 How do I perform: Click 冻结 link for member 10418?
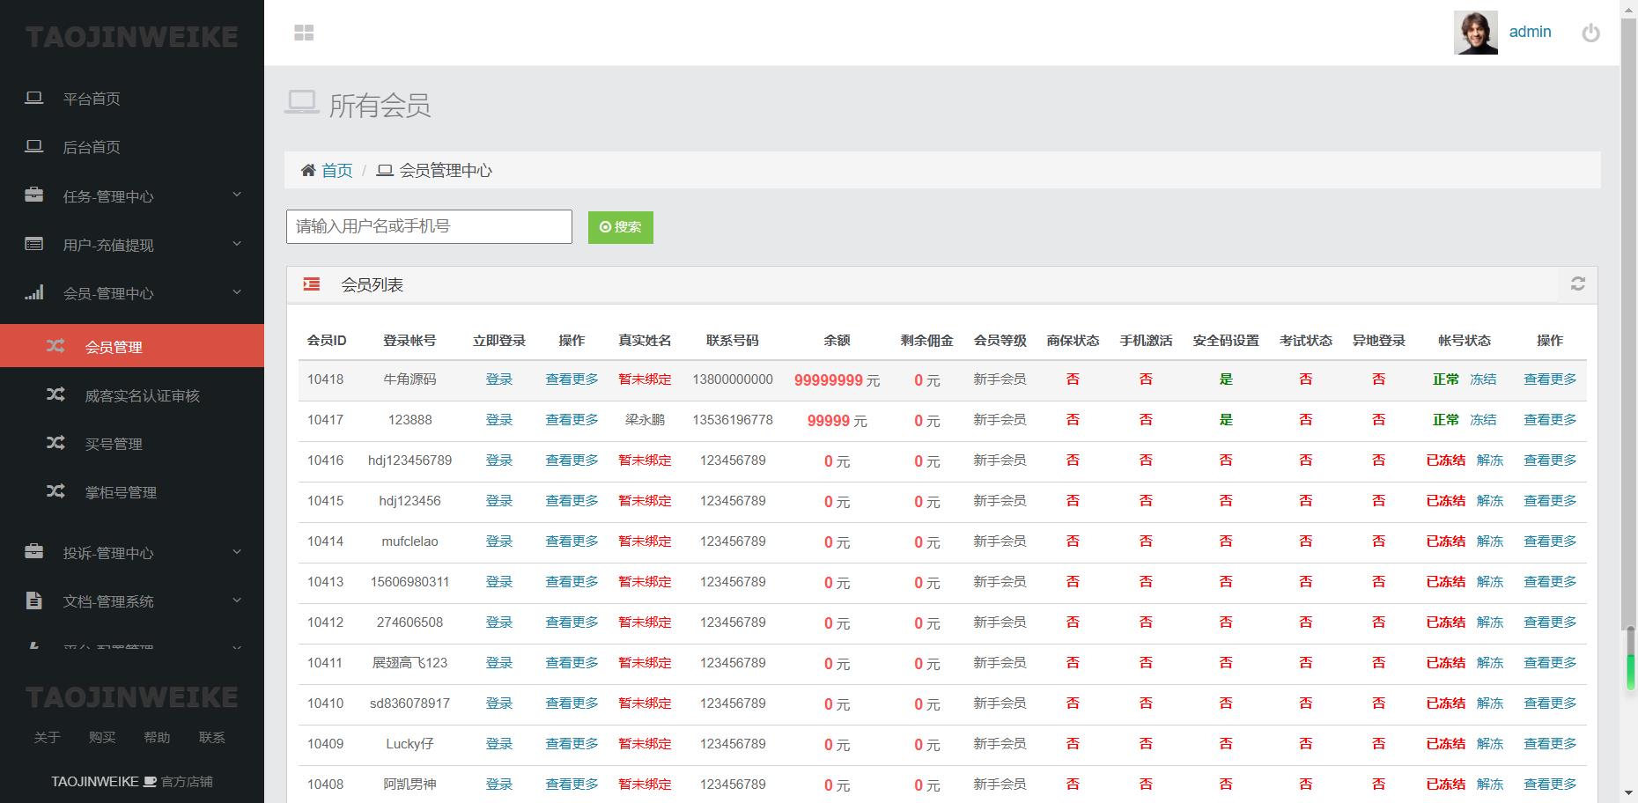click(x=1483, y=379)
